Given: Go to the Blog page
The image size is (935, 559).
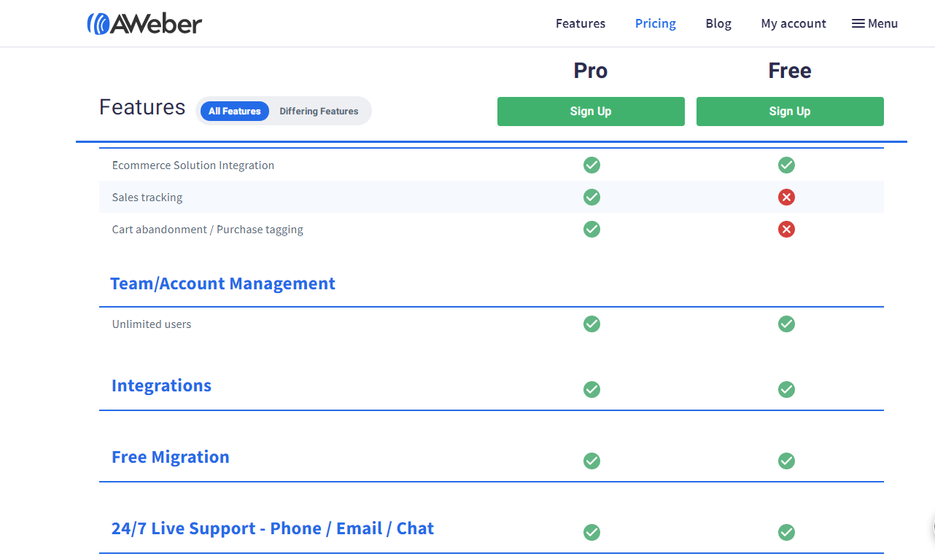Looking at the screenshot, I should tap(718, 23).
